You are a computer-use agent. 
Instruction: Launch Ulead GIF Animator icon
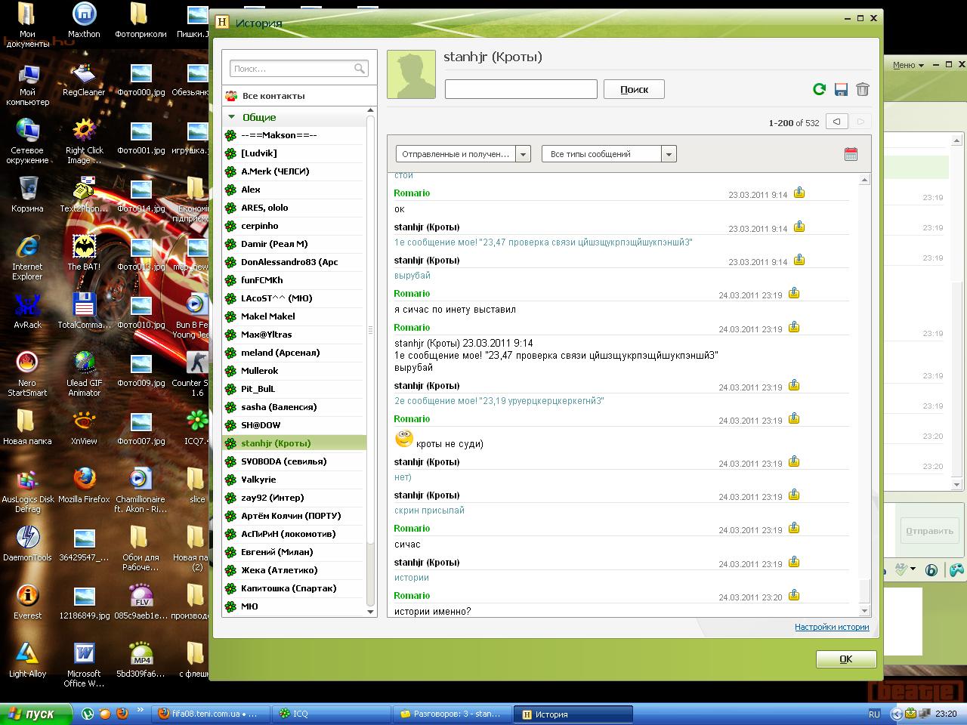coord(84,374)
